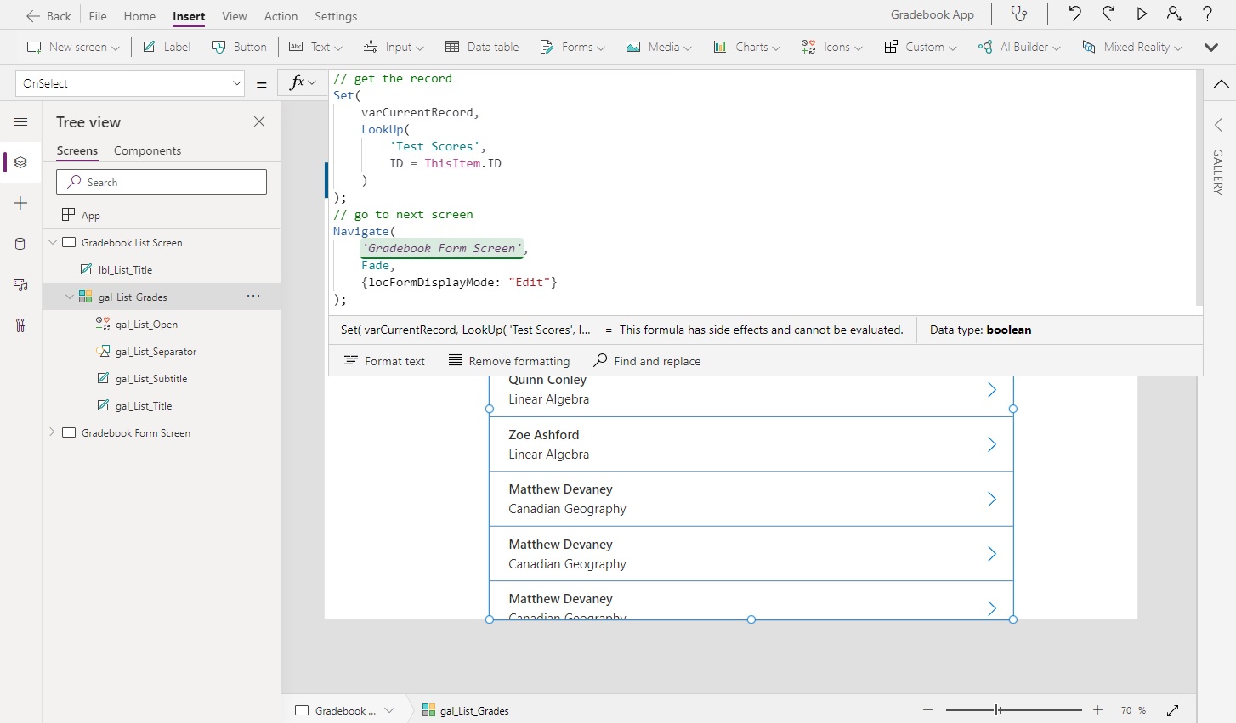The width and height of the screenshot is (1236, 723).
Task: Open the Settings menu
Action: pyautogui.click(x=336, y=16)
